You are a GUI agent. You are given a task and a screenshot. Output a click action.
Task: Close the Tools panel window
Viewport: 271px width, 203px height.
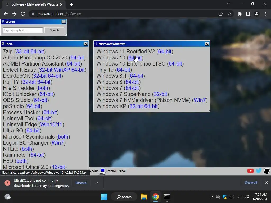coord(86,44)
